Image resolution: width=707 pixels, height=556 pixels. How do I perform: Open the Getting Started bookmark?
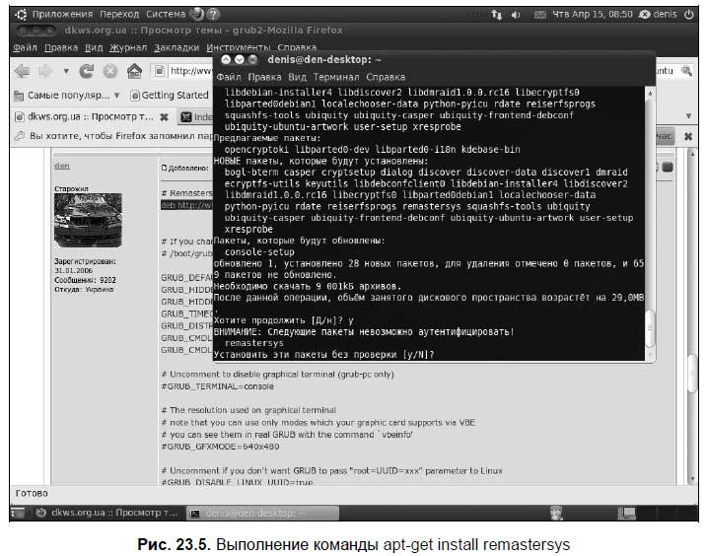[170, 96]
